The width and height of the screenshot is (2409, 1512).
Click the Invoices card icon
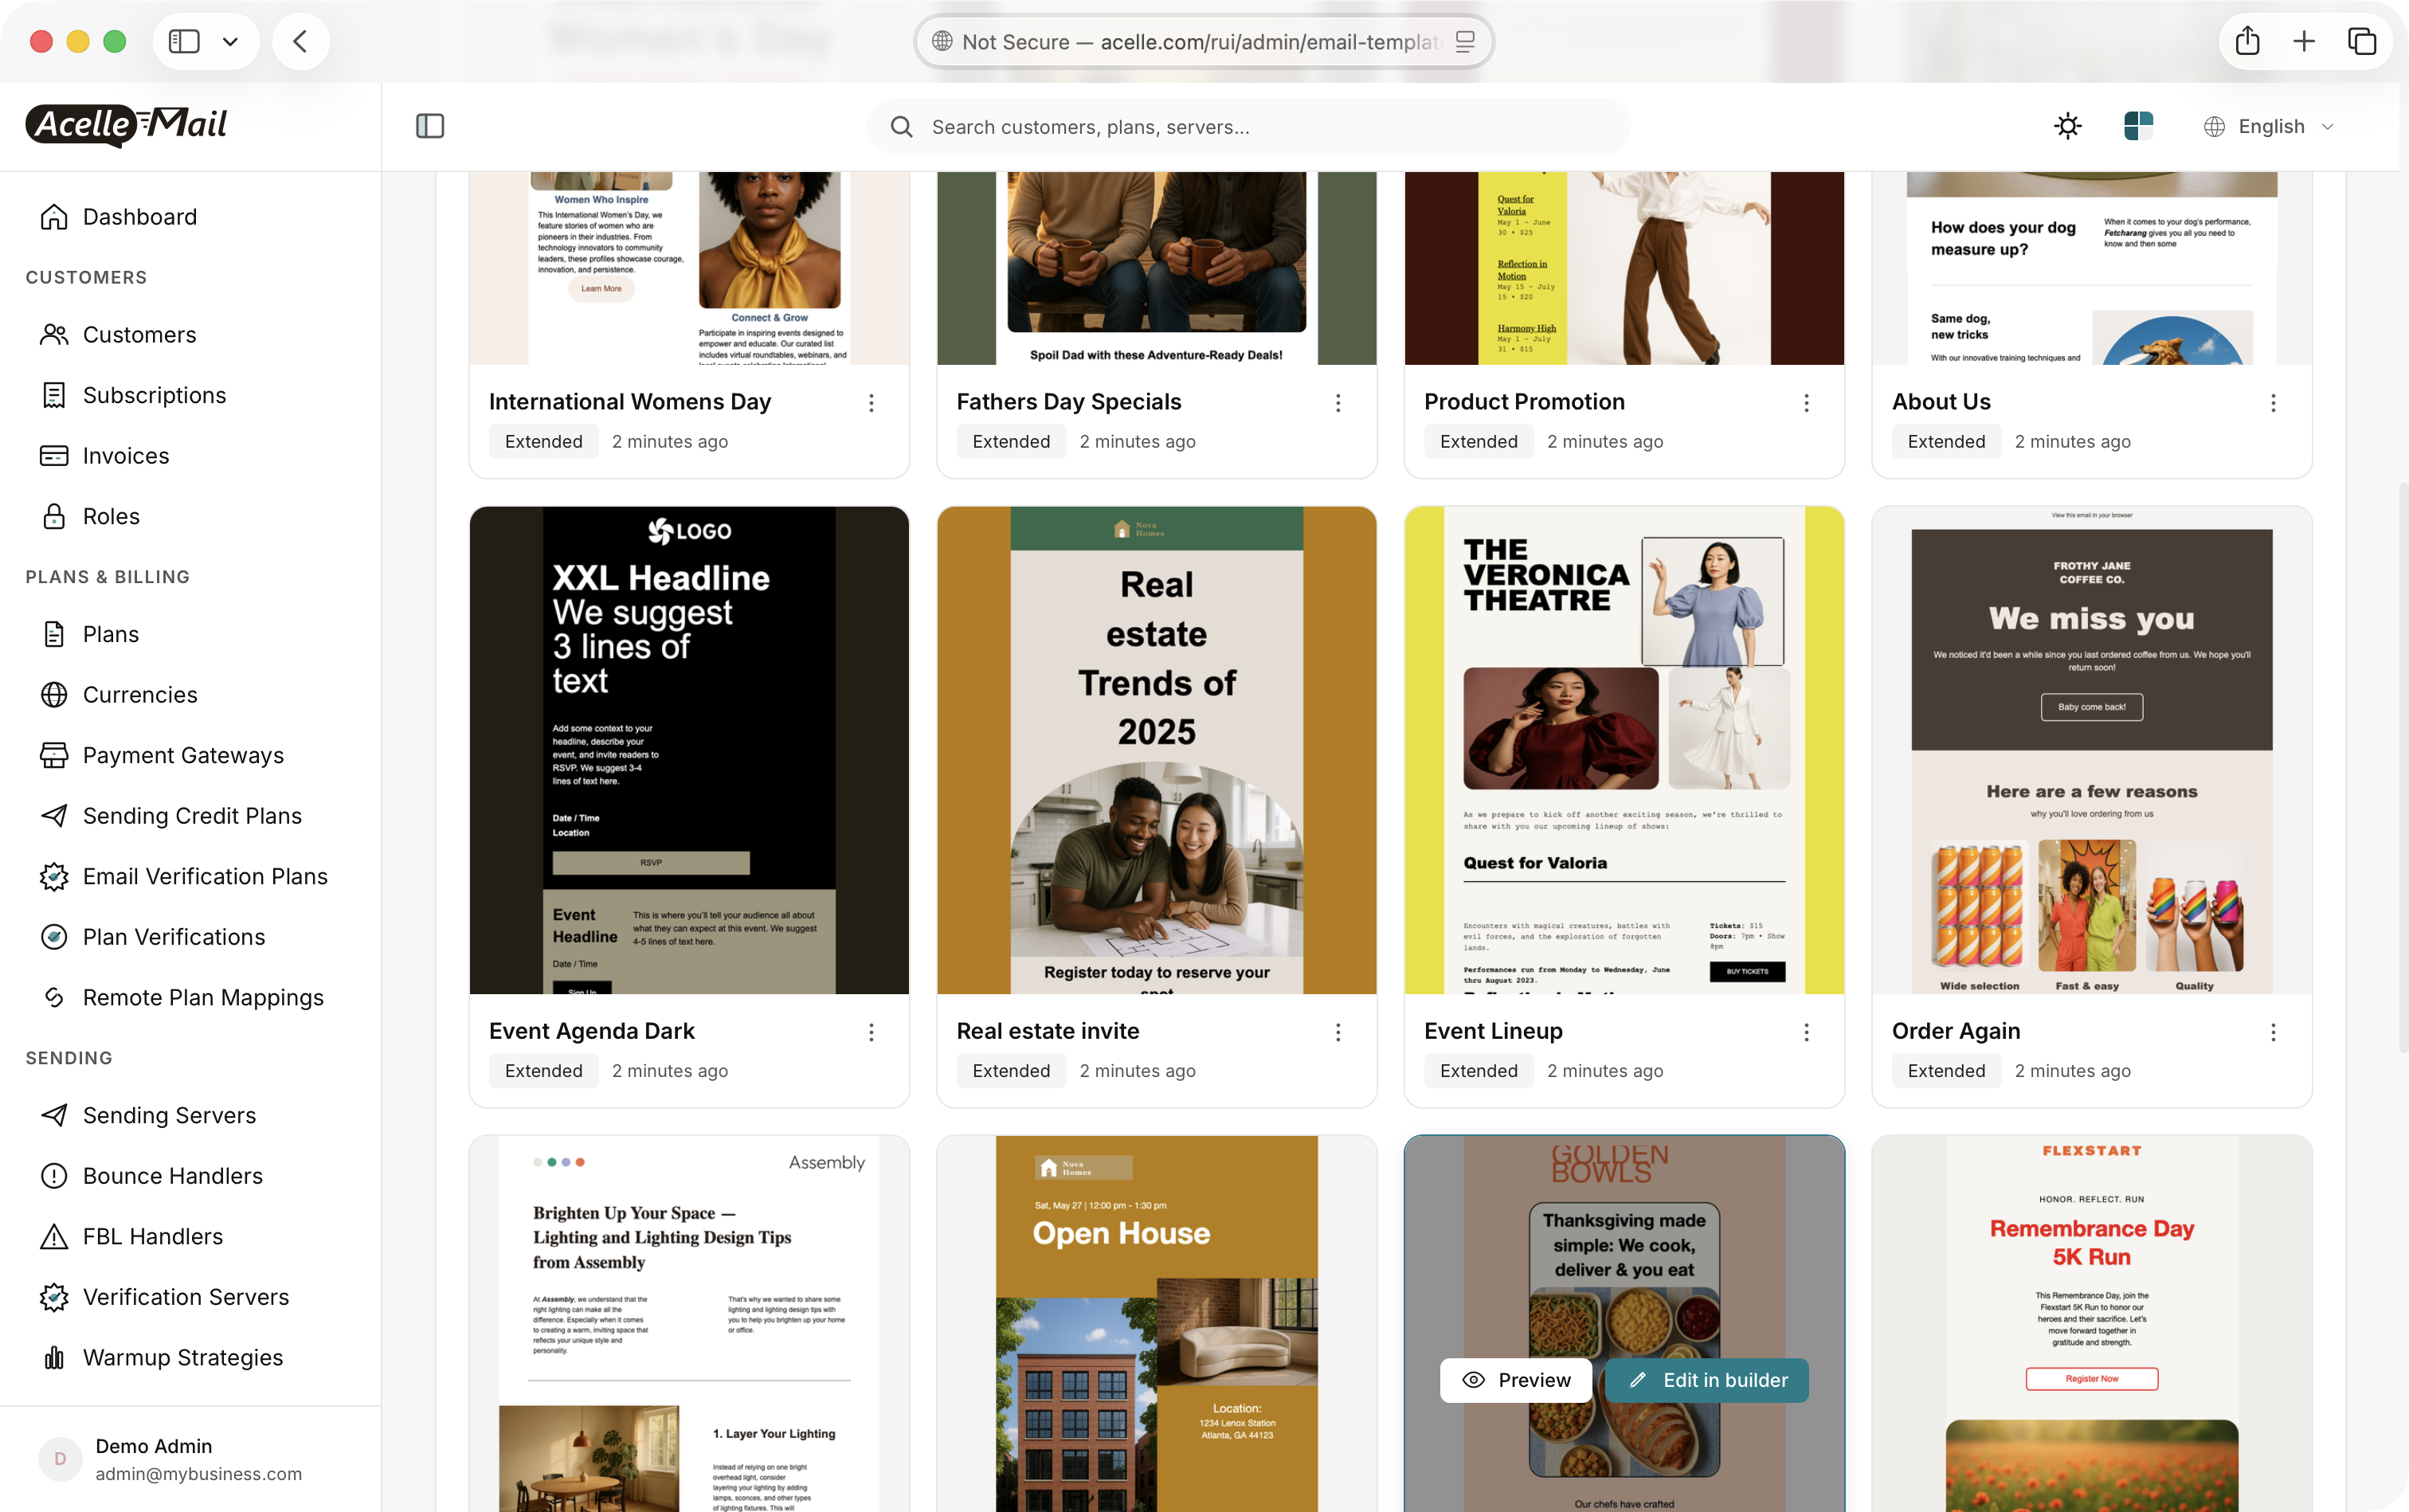tap(54, 456)
